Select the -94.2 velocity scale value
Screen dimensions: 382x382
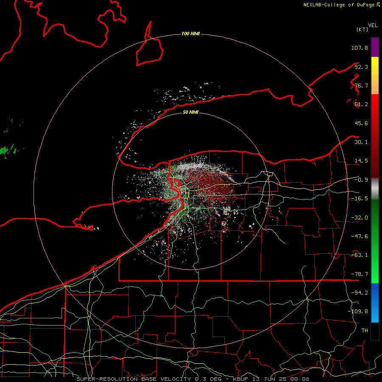[x=360, y=292]
